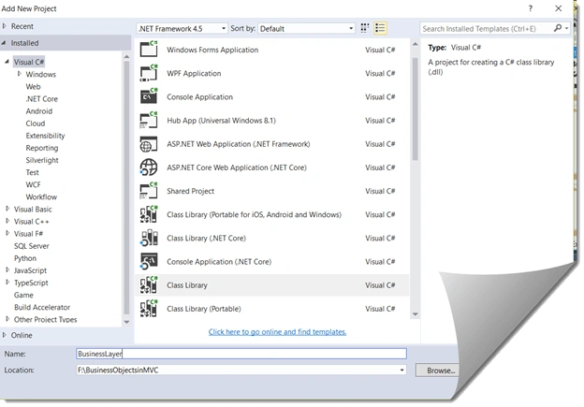Image resolution: width=584 pixels, height=407 pixels.
Task: Open the Location path dropdown
Action: click(x=401, y=370)
